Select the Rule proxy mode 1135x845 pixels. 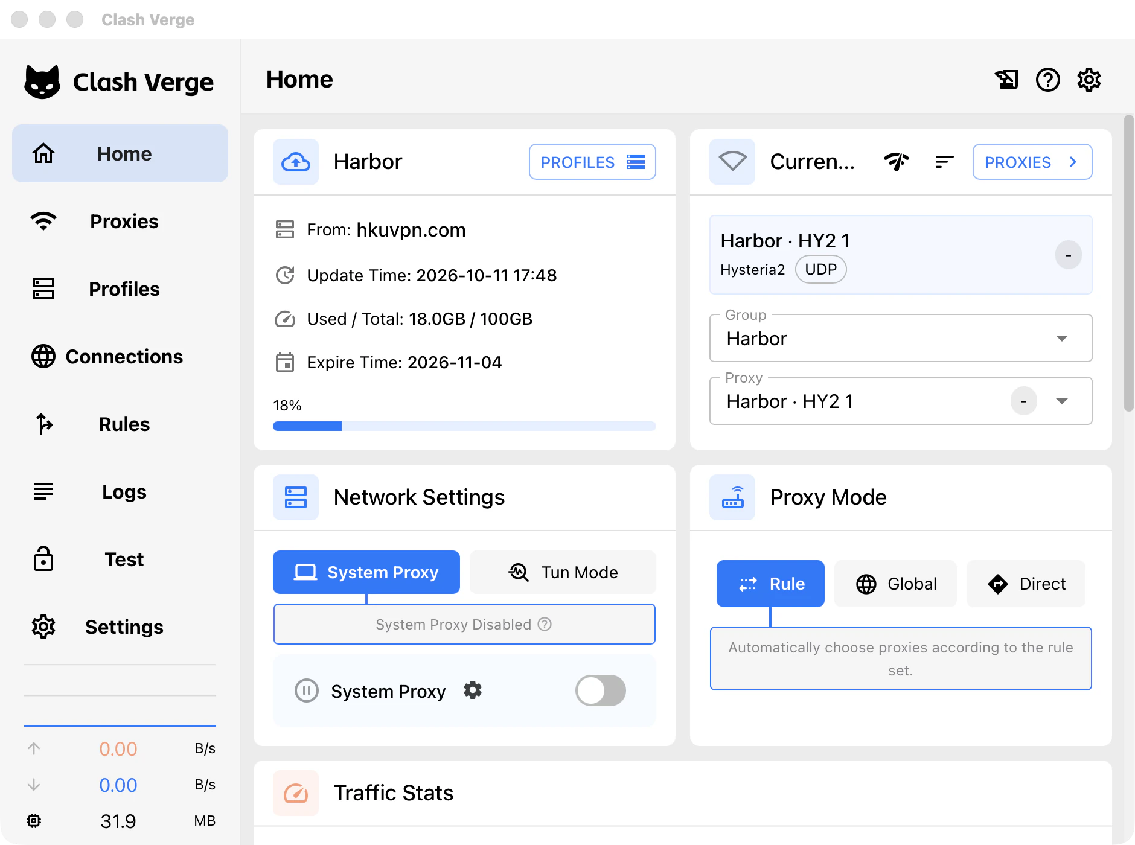[770, 584]
